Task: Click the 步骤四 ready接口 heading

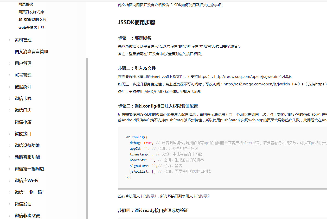Action: [153, 210]
